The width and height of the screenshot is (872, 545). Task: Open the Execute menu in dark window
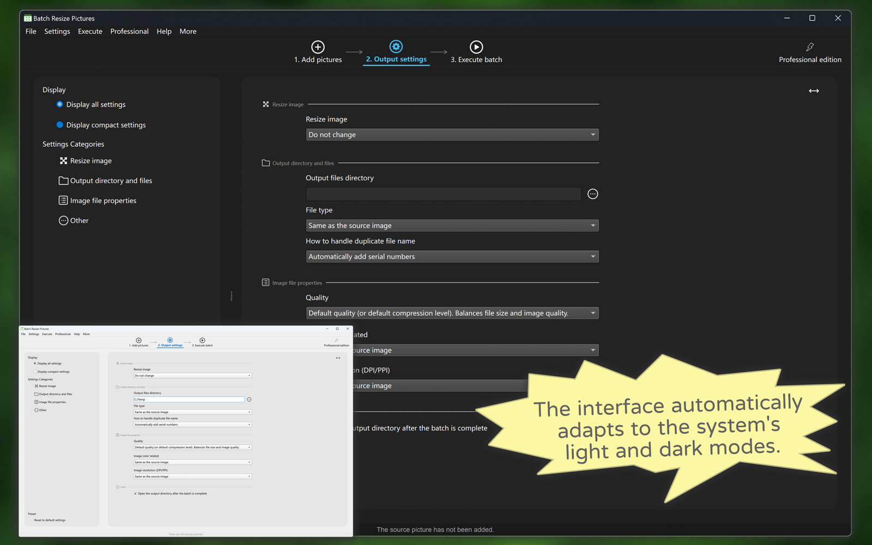90,32
